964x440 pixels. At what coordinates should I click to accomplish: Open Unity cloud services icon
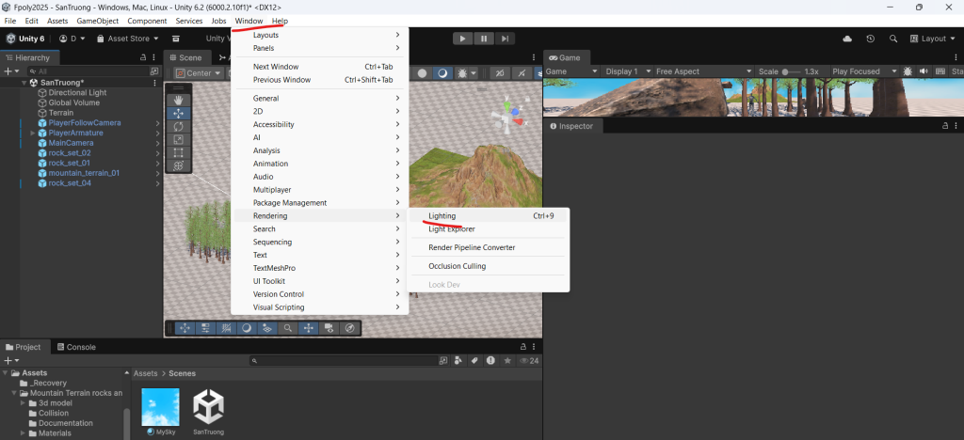pos(847,39)
